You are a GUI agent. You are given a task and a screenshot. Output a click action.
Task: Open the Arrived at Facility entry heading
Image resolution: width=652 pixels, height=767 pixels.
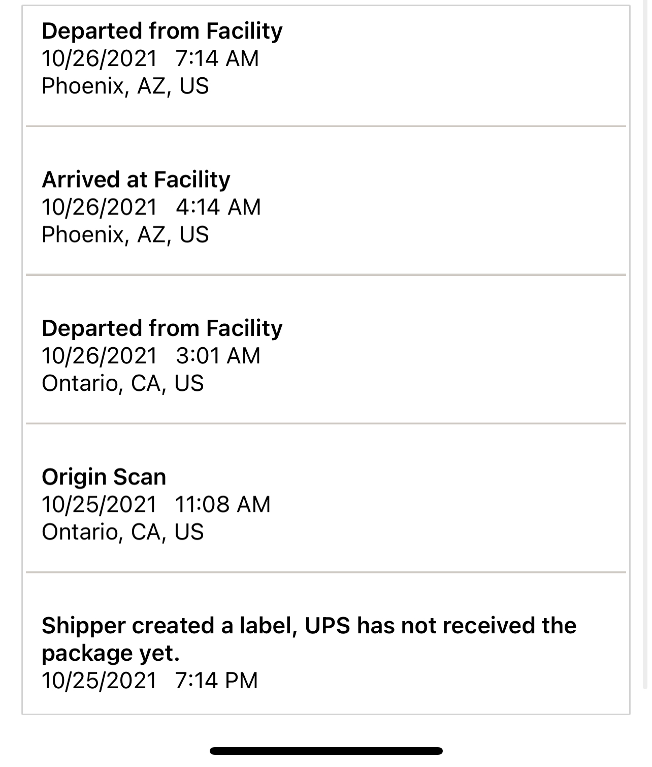click(x=136, y=180)
